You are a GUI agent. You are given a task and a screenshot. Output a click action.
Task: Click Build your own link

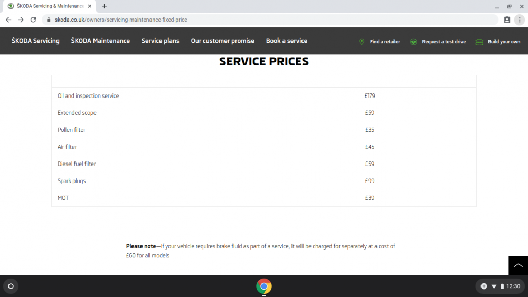point(504,42)
